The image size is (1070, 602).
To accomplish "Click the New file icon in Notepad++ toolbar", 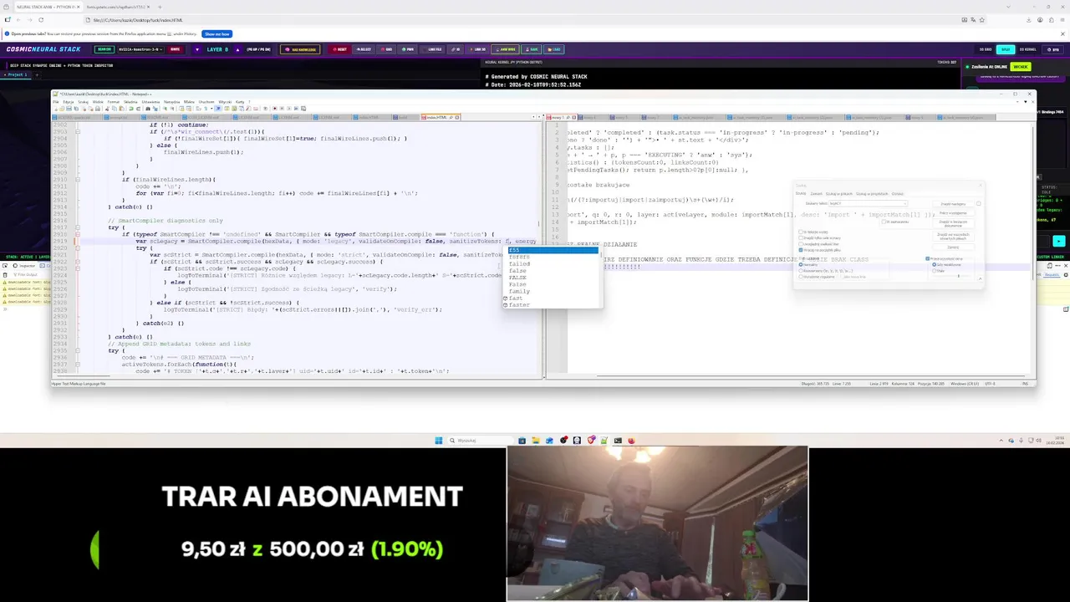I will tap(56, 109).
